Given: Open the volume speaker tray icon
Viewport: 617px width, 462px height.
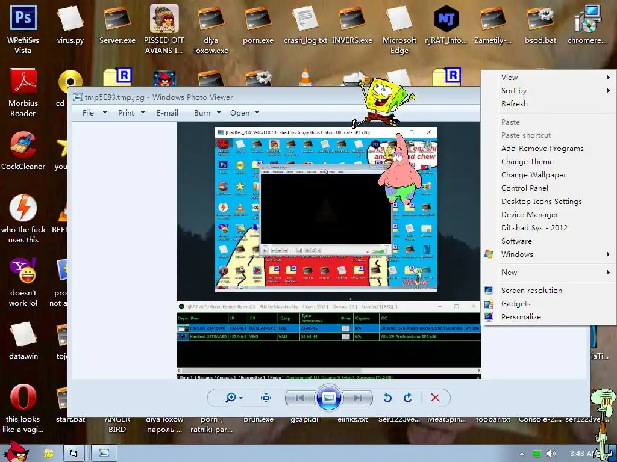Looking at the screenshot, I should coord(551,454).
